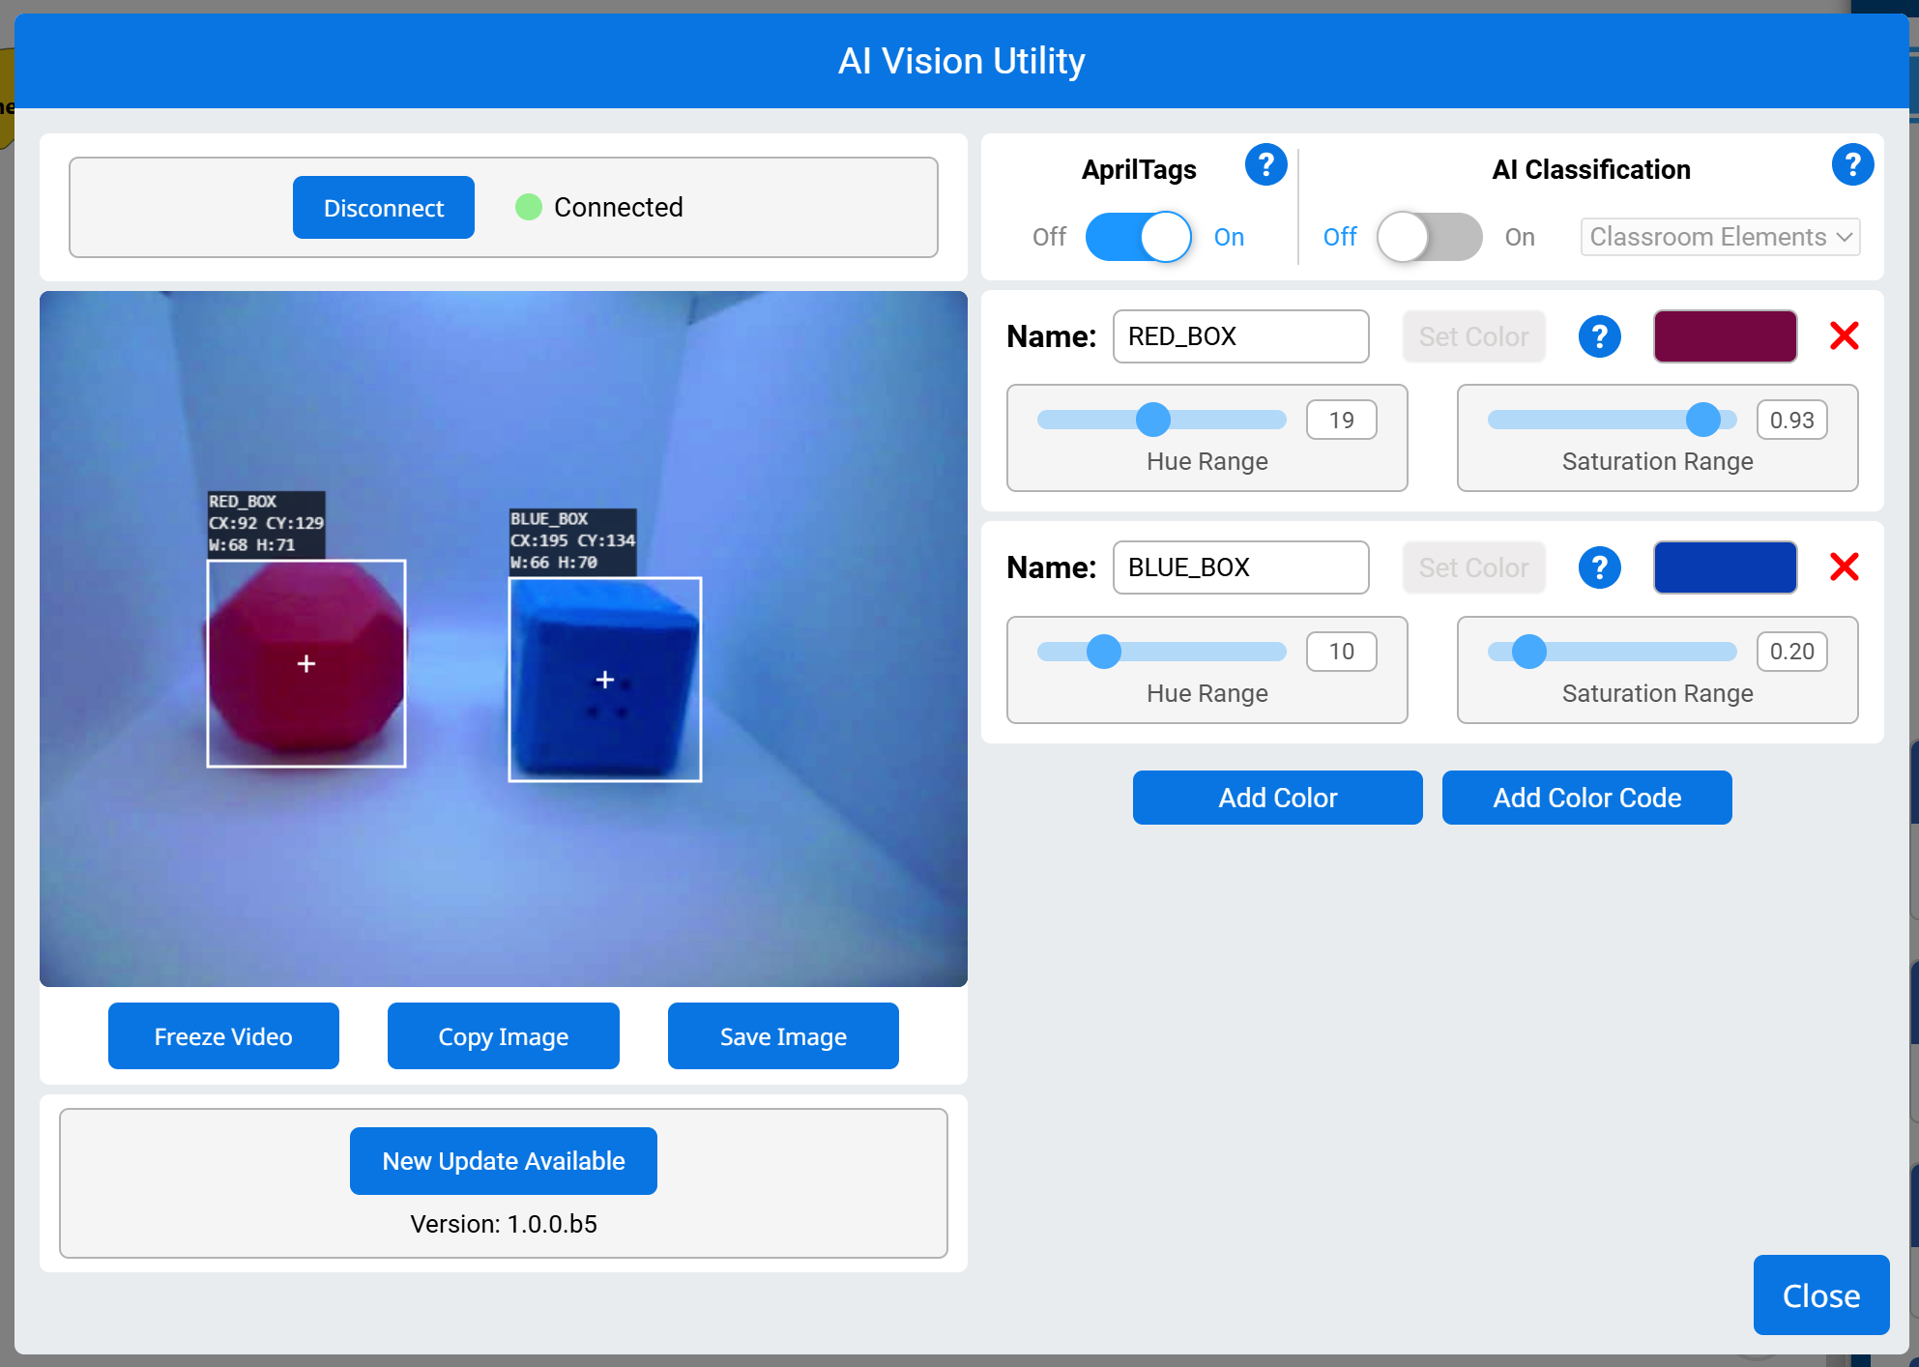Install the new update
1919x1367 pixels.
(503, 1160)
